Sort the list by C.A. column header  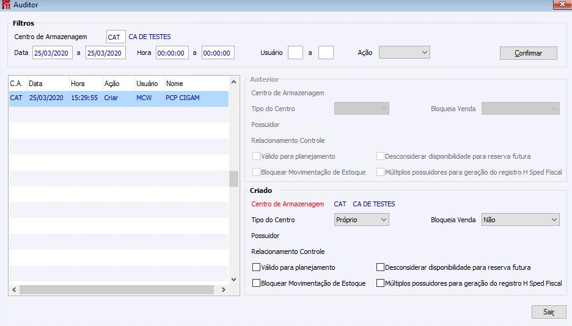[18, 84]
